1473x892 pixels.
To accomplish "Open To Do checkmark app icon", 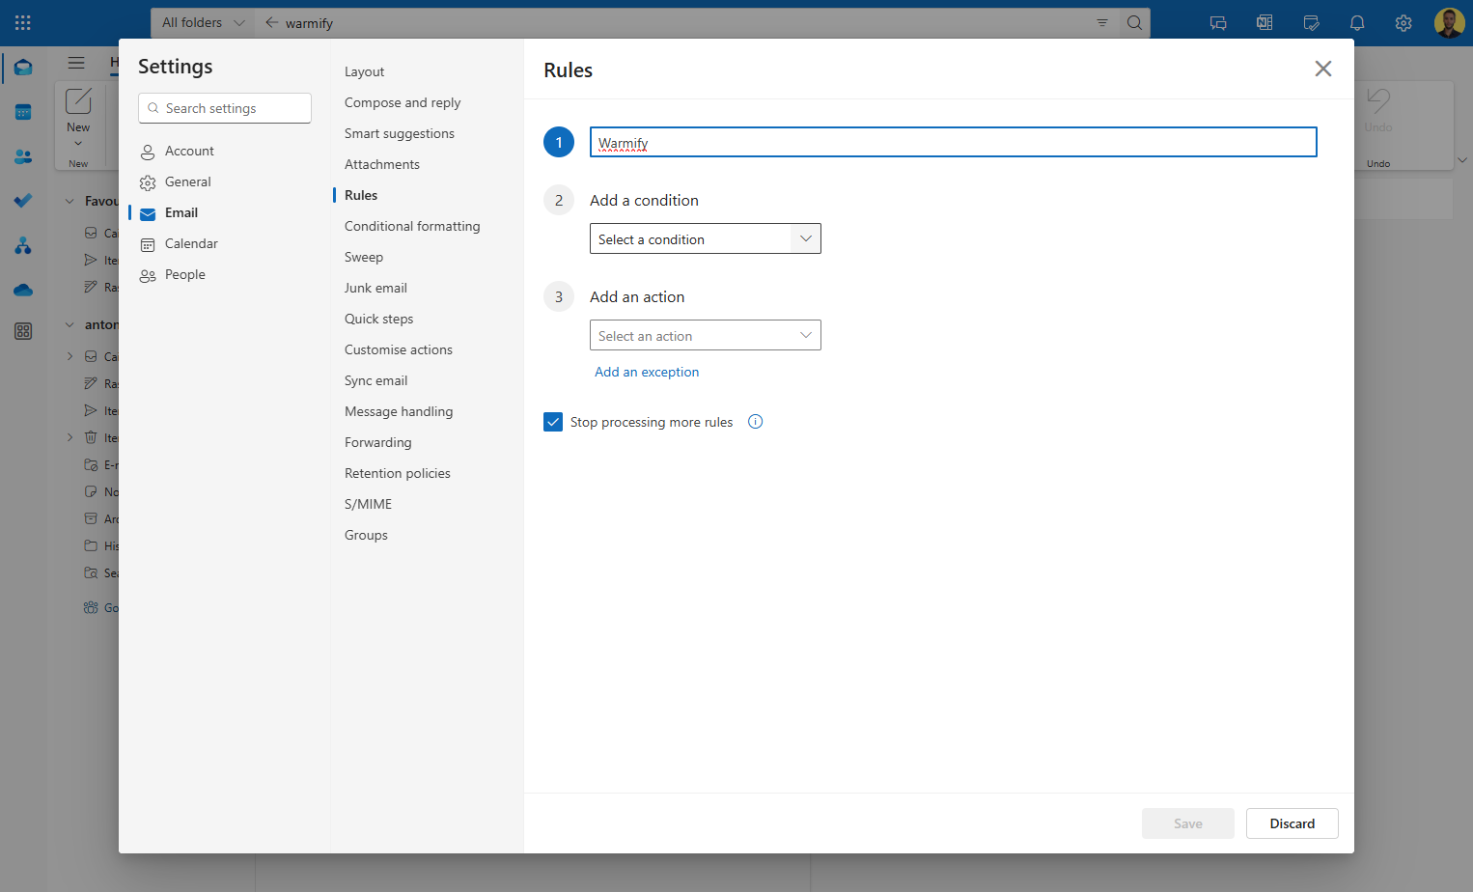I will 23,201.
